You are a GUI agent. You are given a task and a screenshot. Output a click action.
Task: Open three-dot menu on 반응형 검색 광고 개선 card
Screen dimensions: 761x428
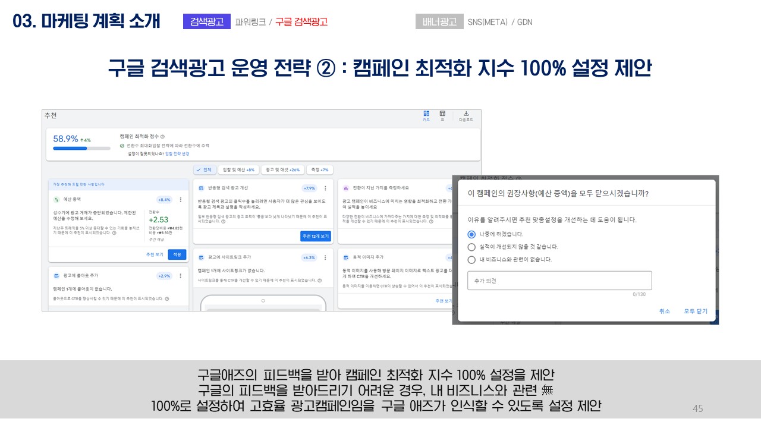click(x=325, y=188)
